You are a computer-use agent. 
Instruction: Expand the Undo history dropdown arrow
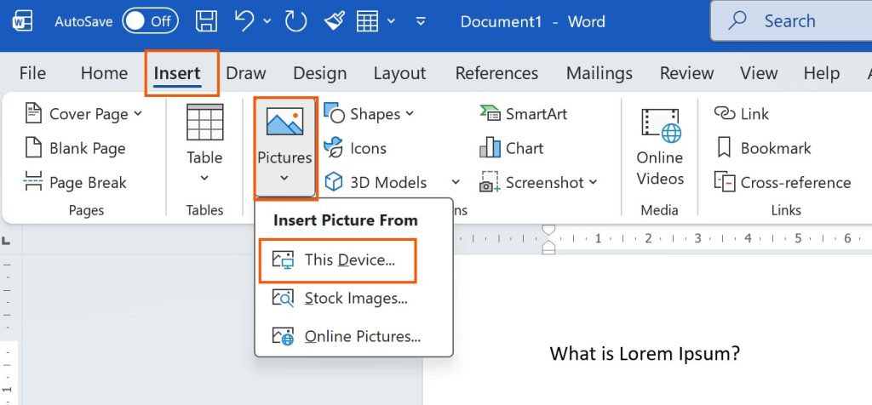click(267, 21)
